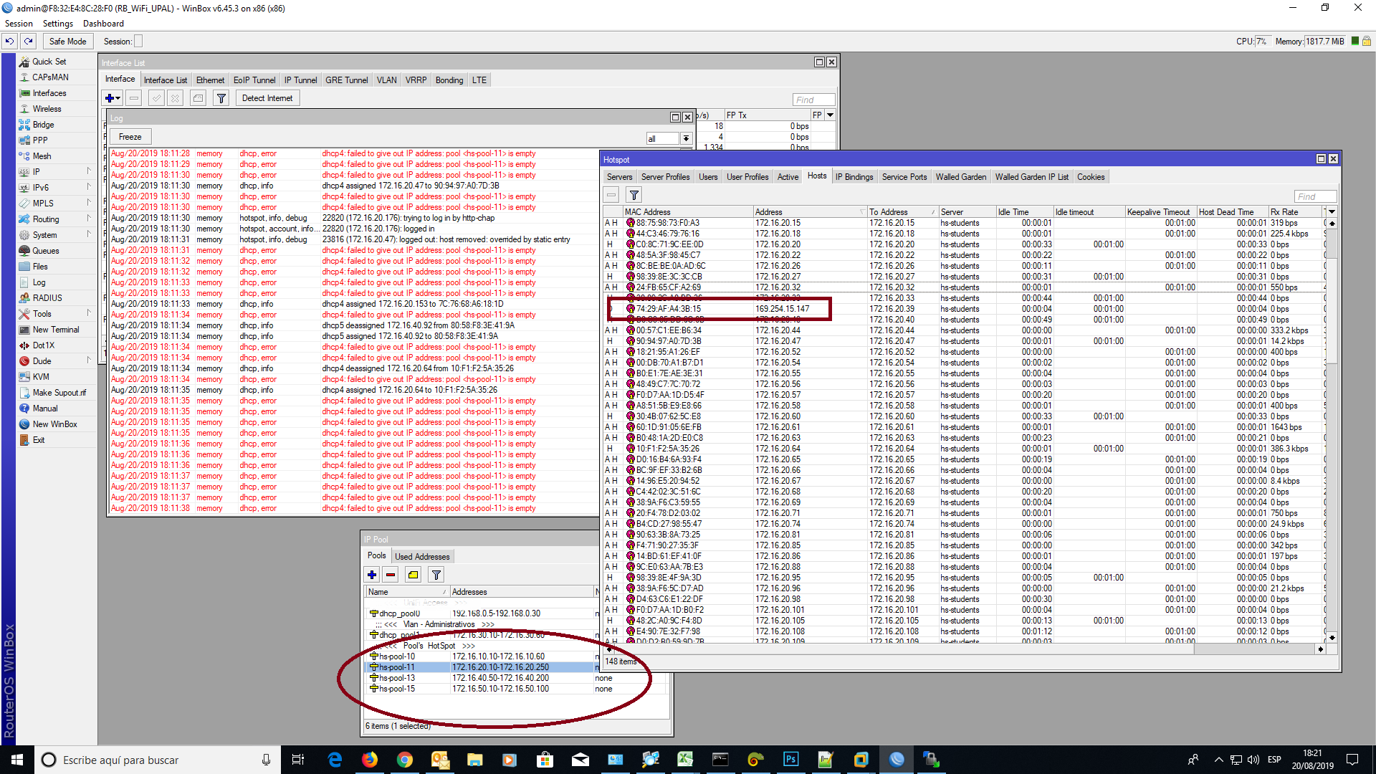Click the filter funnel in Hotspot window

634,195
